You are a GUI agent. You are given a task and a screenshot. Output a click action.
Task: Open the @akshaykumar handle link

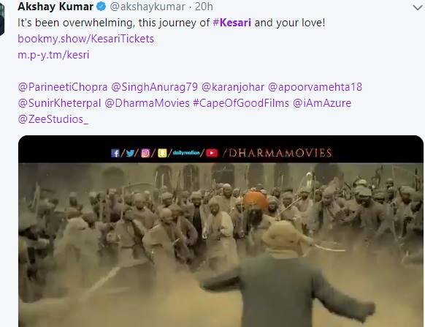click(x=148, y=7)
